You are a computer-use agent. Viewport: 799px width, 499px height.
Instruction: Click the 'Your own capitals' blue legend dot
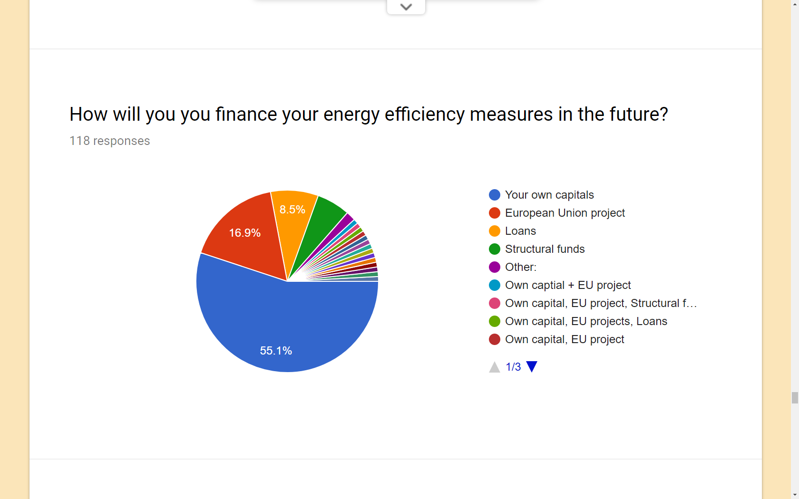click(x=495, y=195)
